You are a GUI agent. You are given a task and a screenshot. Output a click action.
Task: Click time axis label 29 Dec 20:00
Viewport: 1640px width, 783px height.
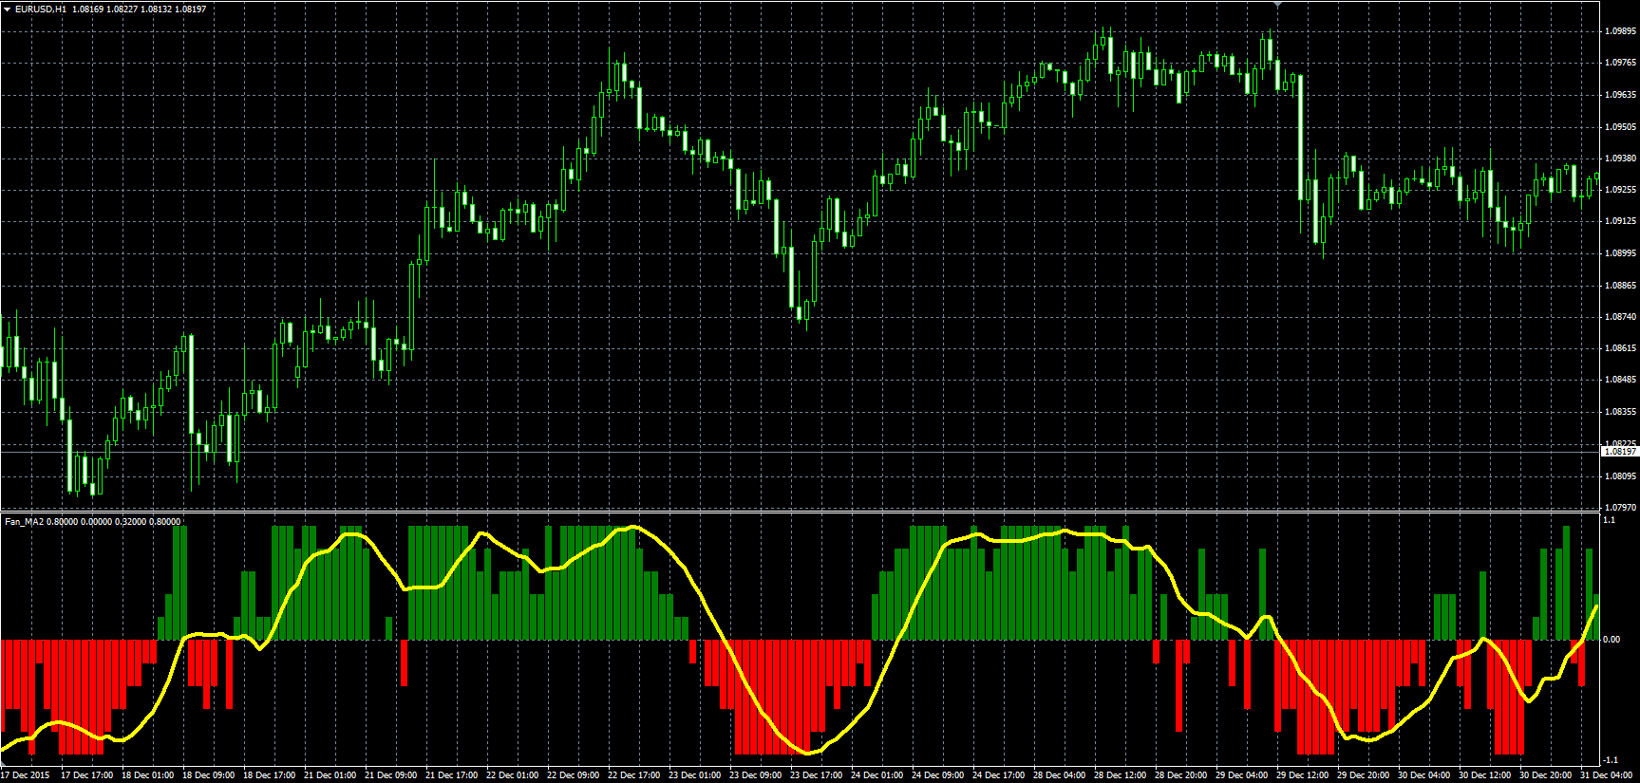(1363, 775)
